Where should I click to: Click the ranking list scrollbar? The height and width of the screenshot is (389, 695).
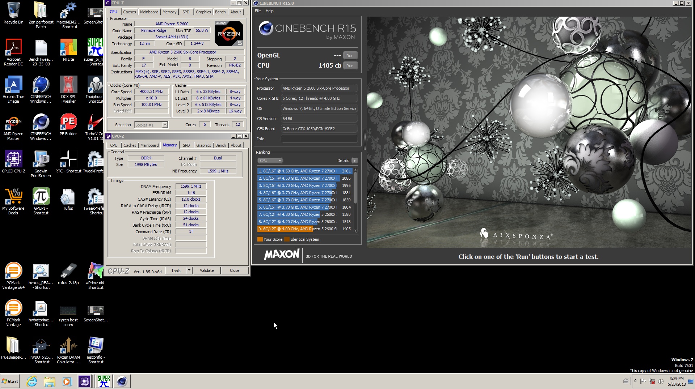pyautogui.click(x=355, y=200)
